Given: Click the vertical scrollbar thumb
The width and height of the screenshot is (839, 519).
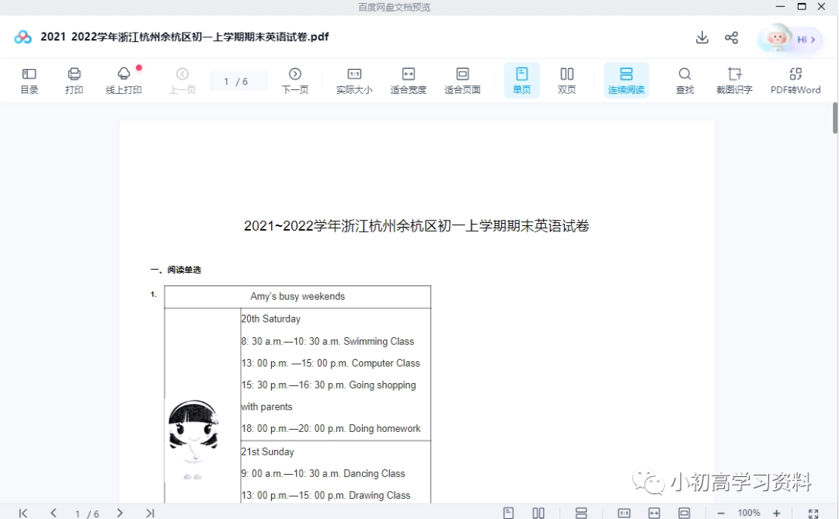Looking at the screenshot, I should [x=834, y=118].
